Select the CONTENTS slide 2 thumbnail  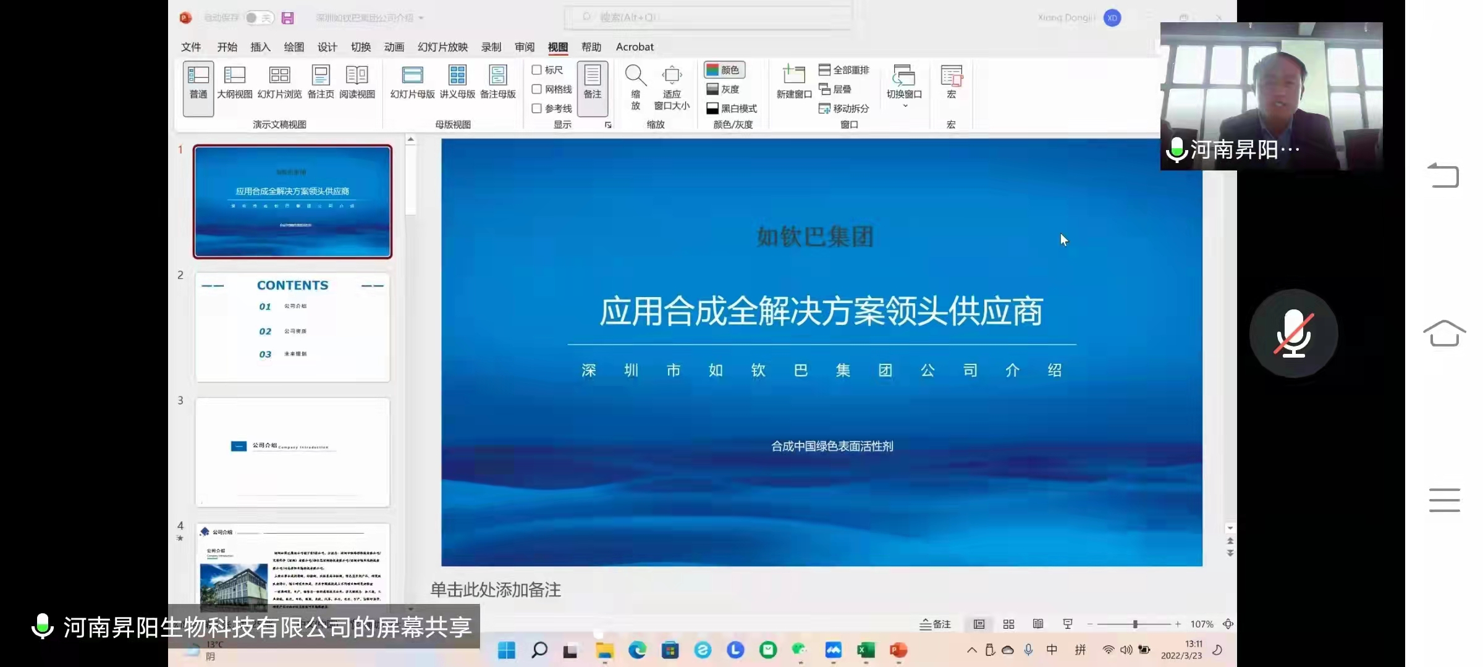(x=292, y=327)
